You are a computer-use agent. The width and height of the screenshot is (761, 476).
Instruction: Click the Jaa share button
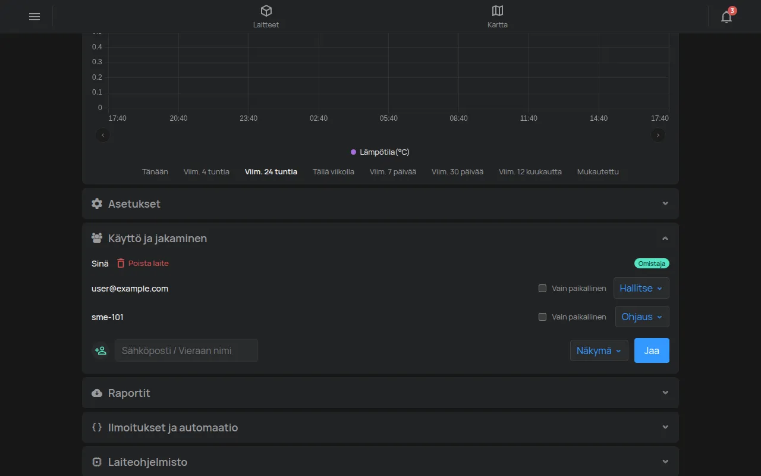tap(652, 350)
